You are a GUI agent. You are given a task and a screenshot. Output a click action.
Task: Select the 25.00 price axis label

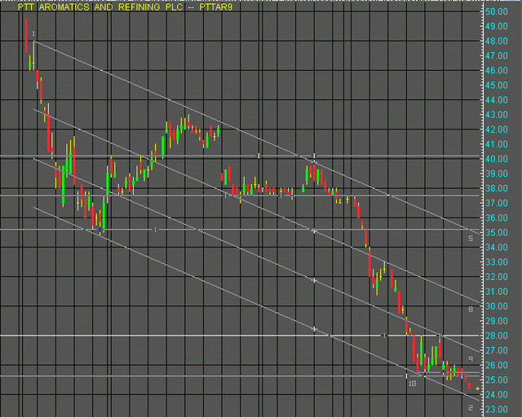497,380
